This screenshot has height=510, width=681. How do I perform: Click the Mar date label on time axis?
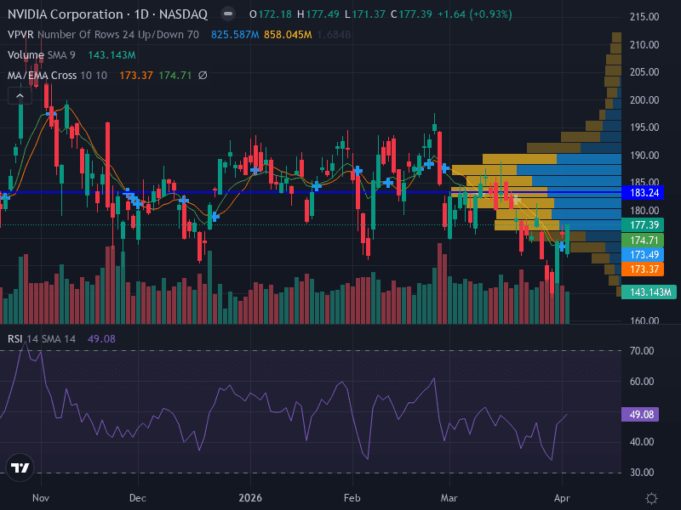pos(449,498)
